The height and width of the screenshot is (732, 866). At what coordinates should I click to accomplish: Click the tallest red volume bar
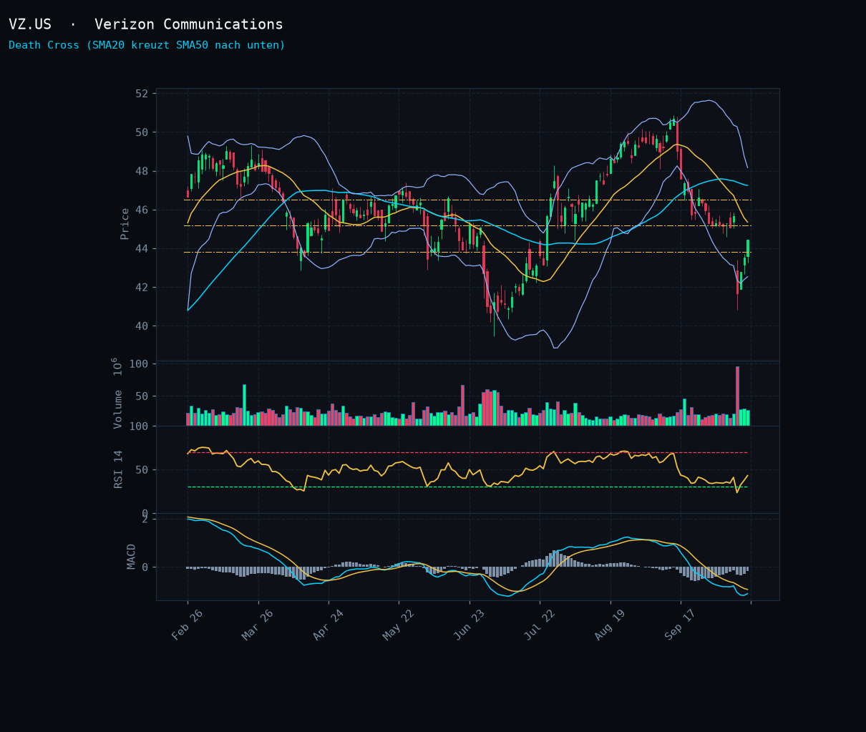[737, 396]
